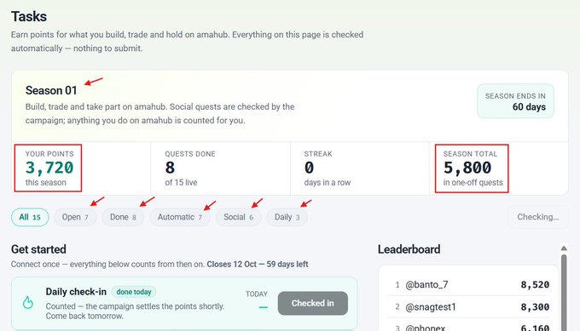The height and width of the screenshot is (331, 580).
Task: Click the Closes 12 Oct — 59 days left text
Action: click(258, 265)
